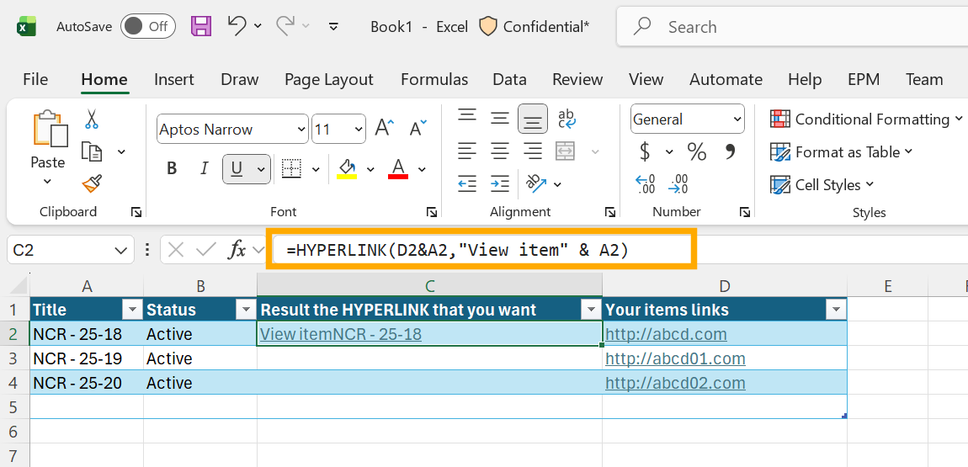
Task: Click the Borders icon
Action: [290, 168]
